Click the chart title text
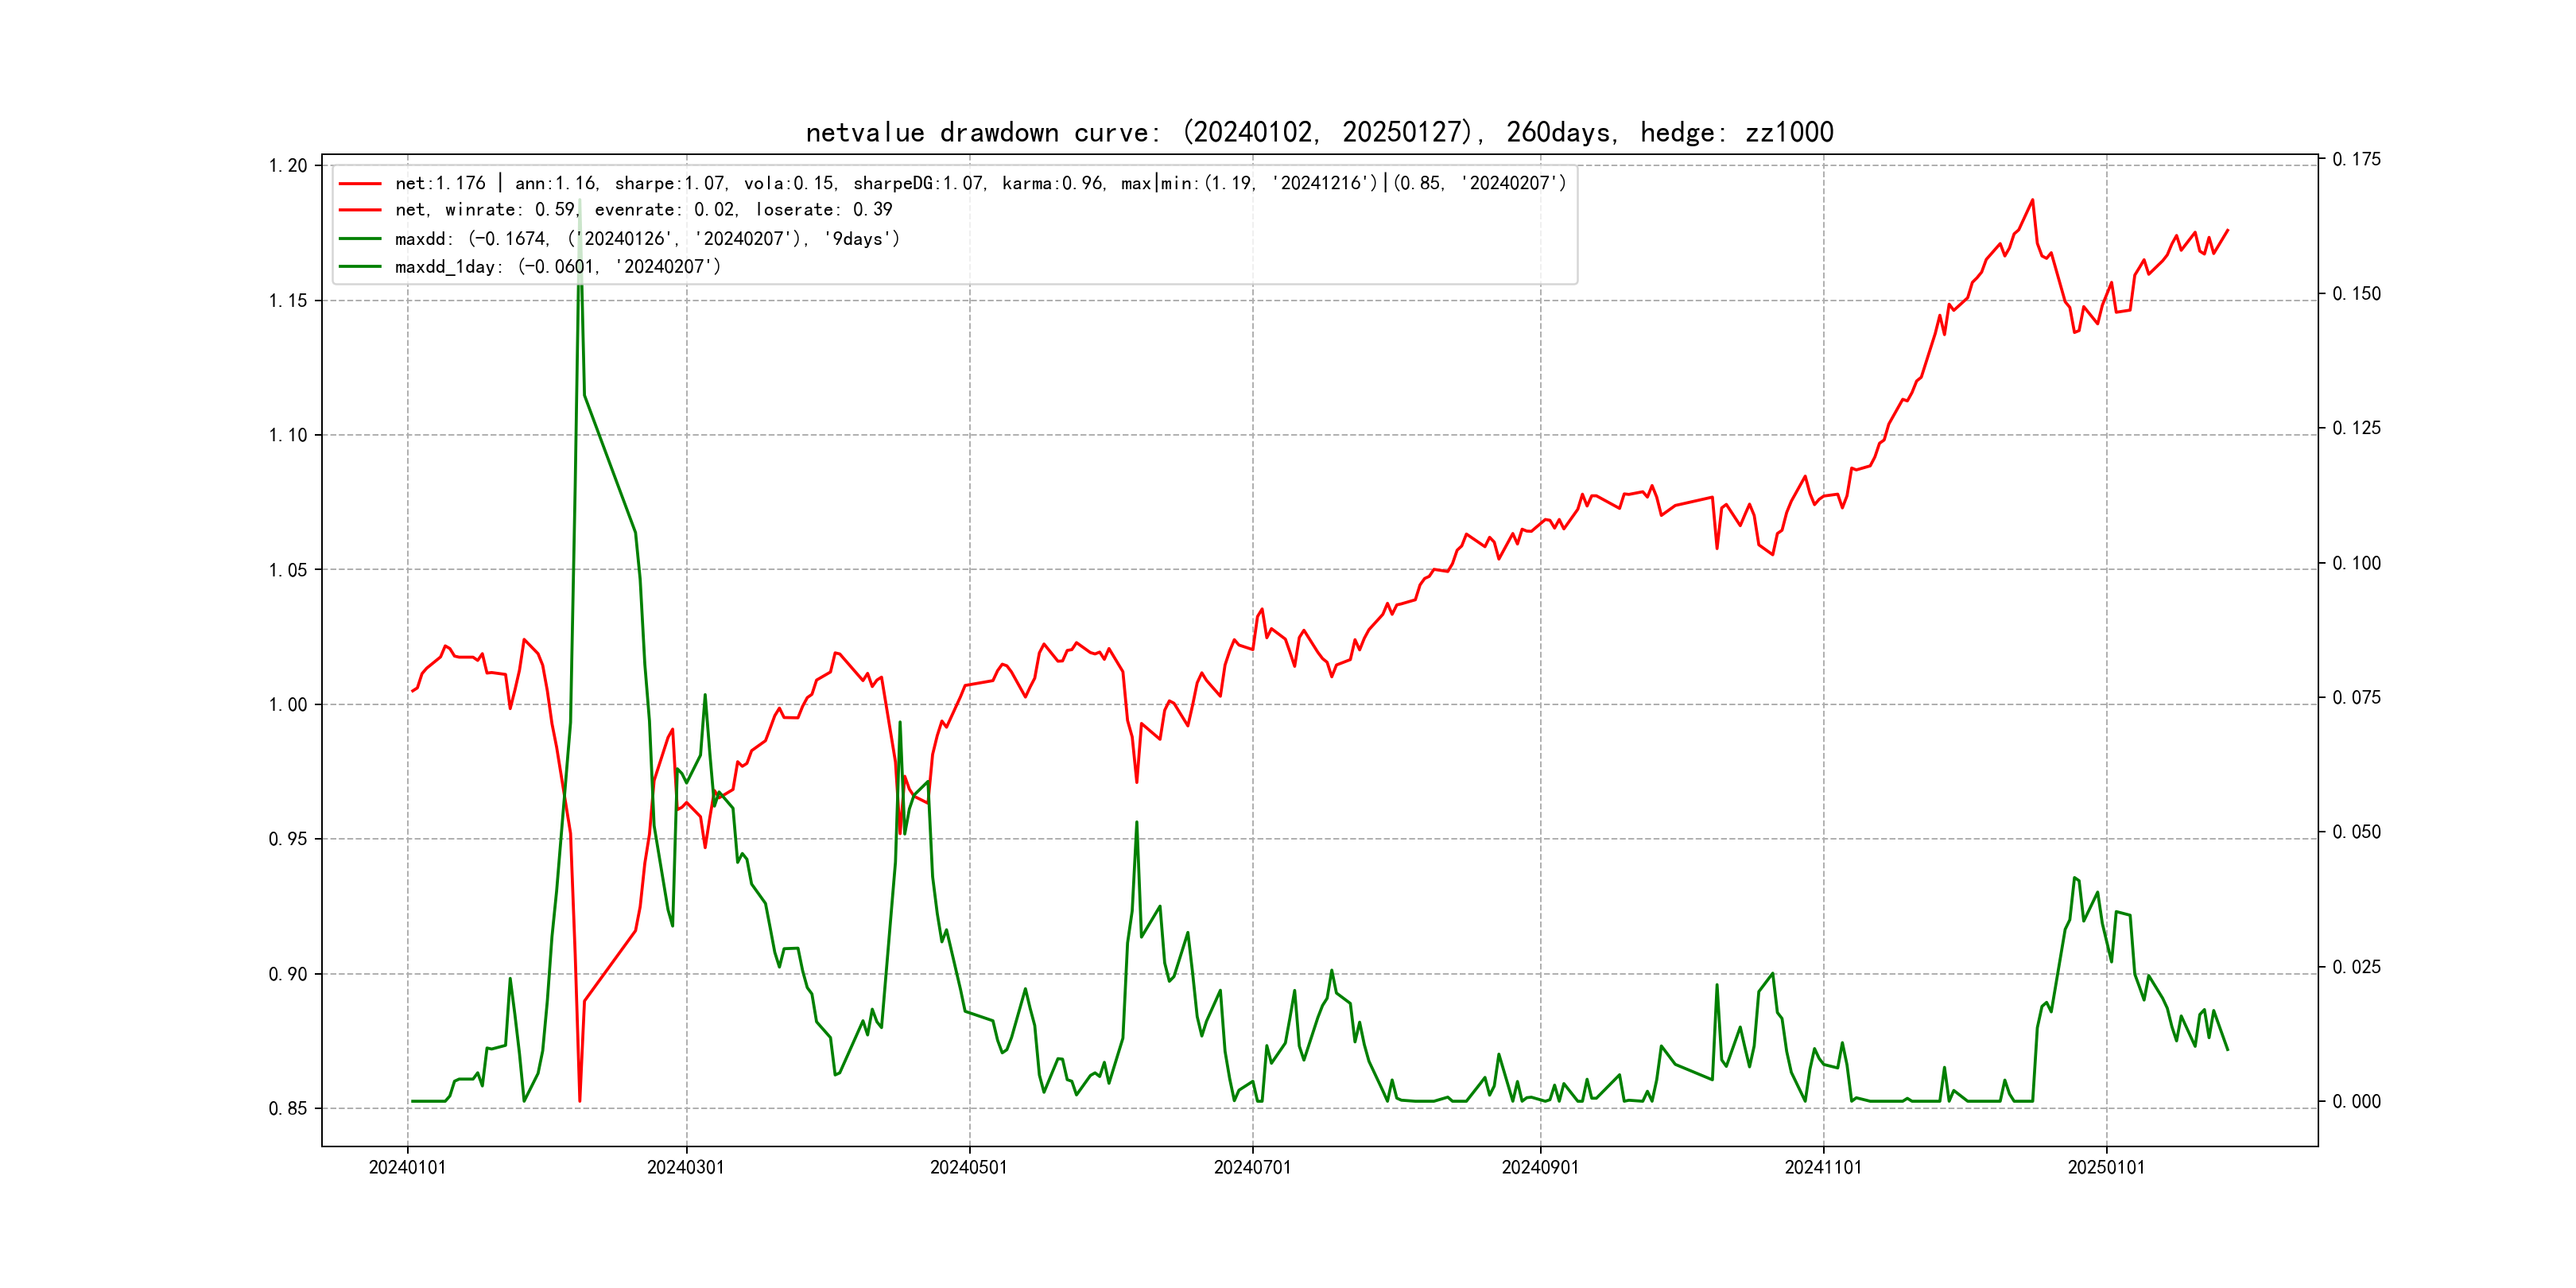The image size is (2576, 1288). pos(1319,133)
